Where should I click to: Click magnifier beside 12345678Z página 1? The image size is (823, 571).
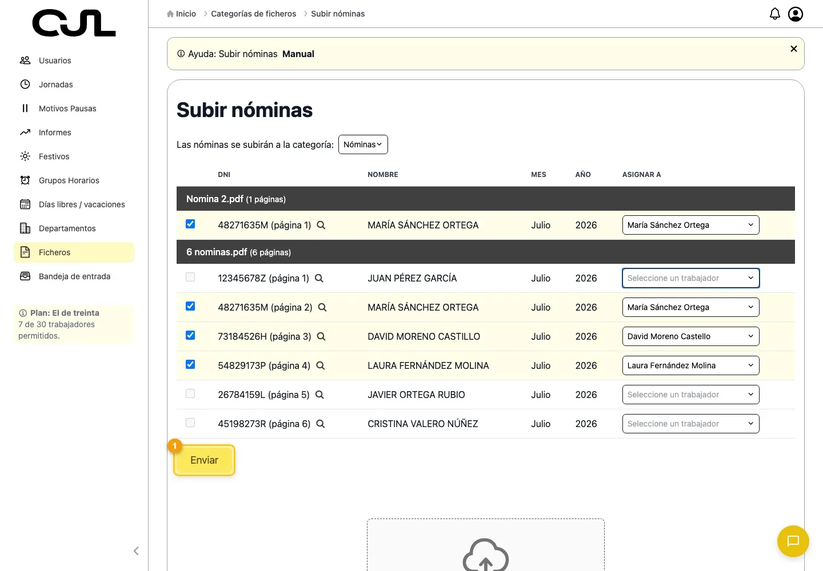pos(319,278)
